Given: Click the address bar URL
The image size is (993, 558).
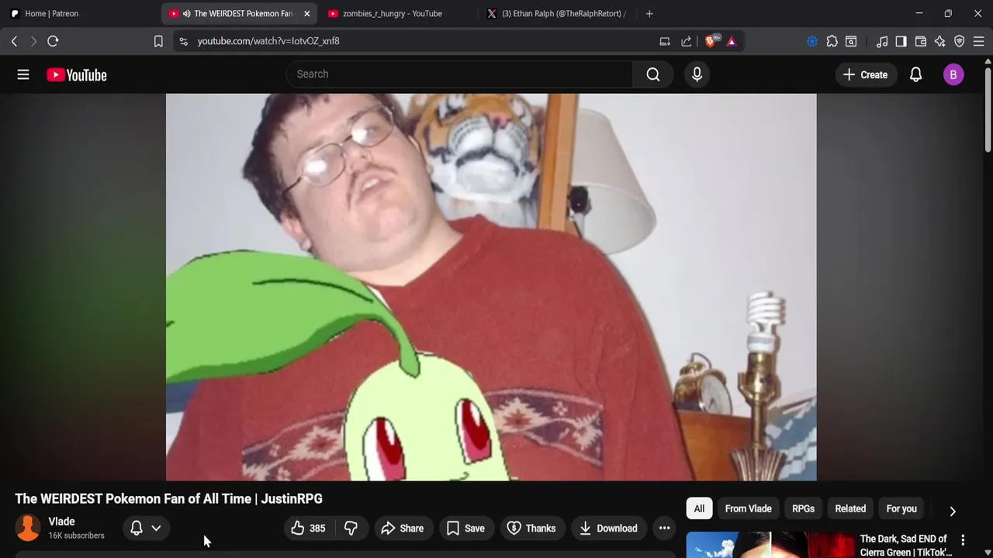Looking at the screenshot, I should pos(268,41).
